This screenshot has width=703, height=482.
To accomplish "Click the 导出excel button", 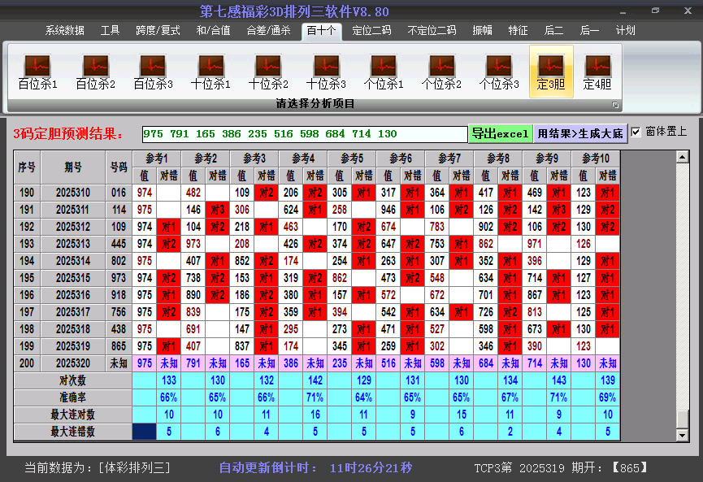I will [x=501, y=132].
